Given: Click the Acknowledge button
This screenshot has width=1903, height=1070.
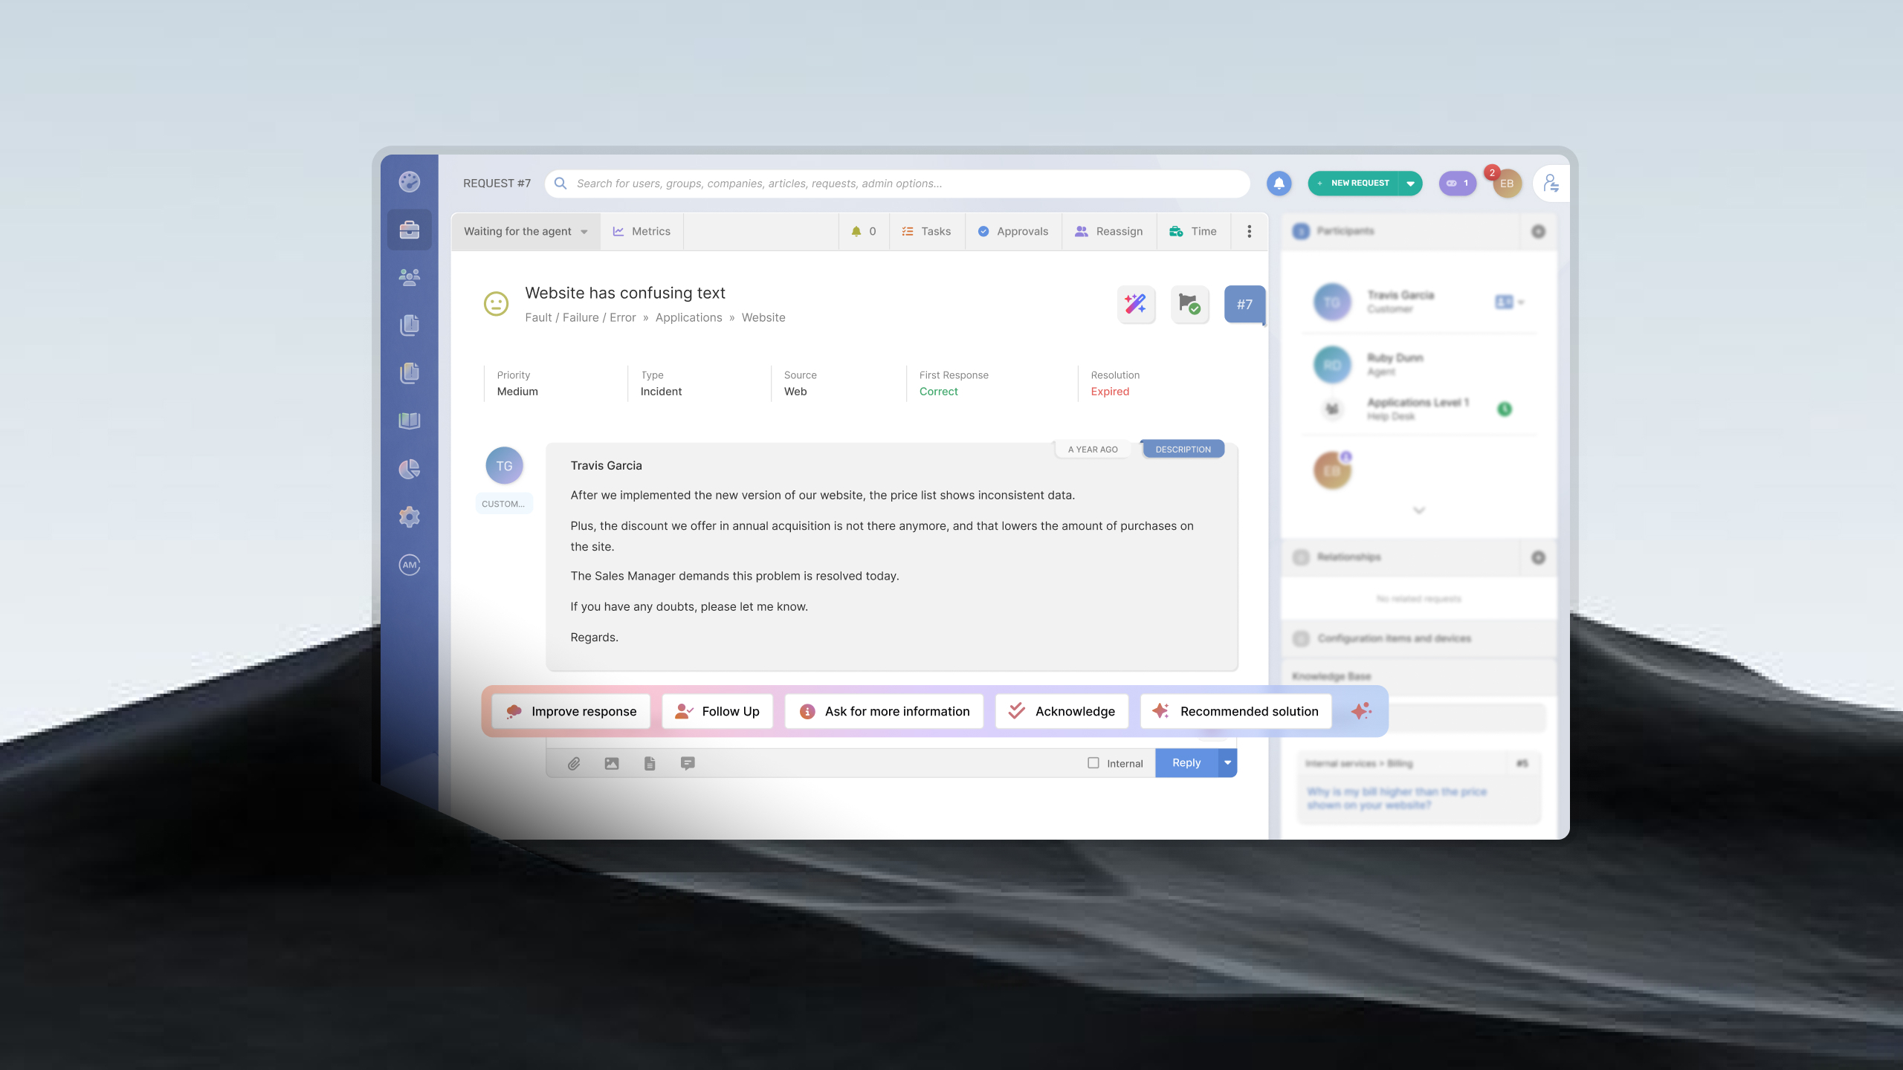Looking at the screenshot, I should [x=1062, y=711].
